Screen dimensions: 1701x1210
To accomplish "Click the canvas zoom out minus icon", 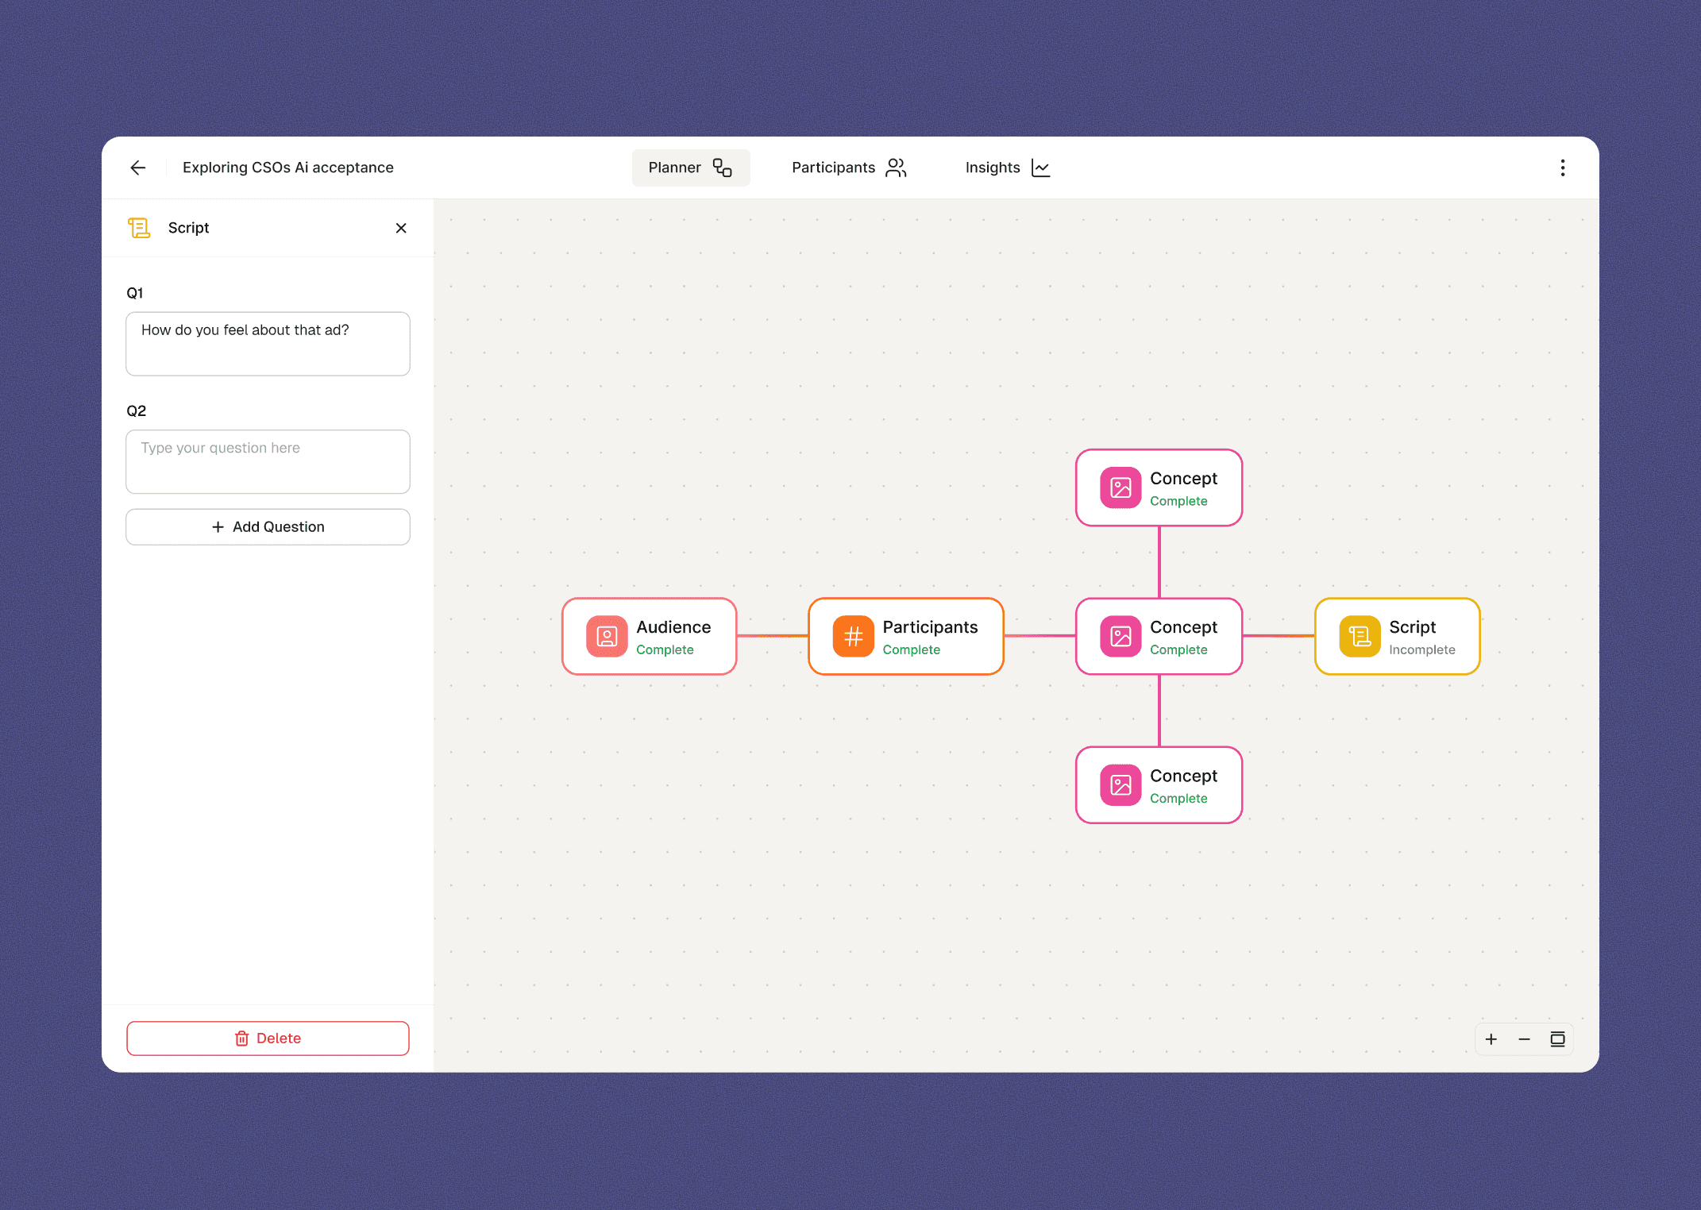I will point(1524,1039).
